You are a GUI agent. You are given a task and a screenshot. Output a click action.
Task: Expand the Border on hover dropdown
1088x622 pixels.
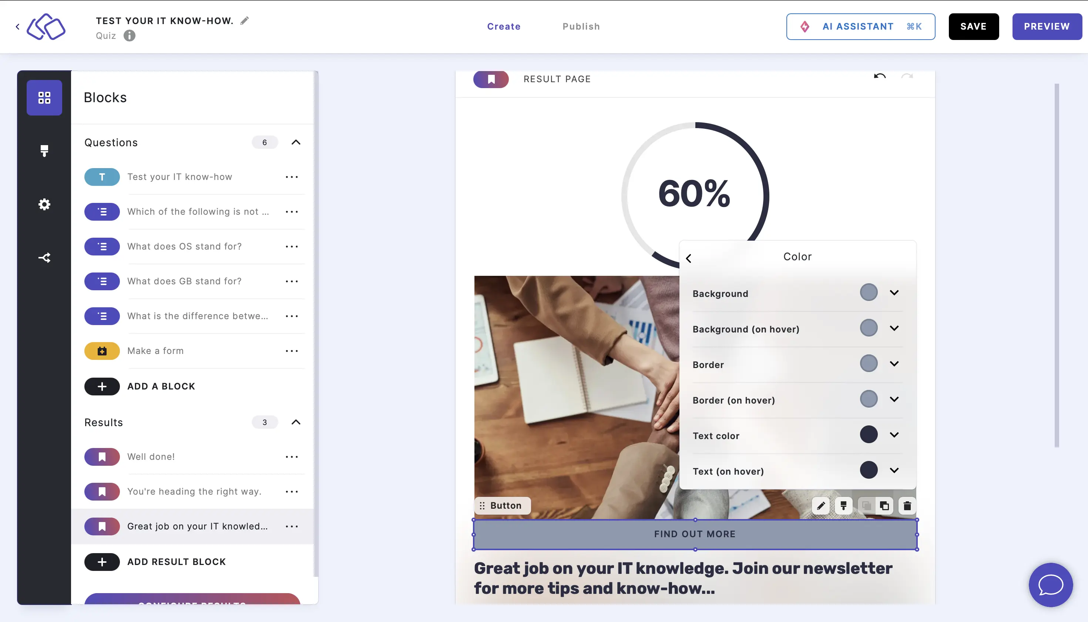894,399
